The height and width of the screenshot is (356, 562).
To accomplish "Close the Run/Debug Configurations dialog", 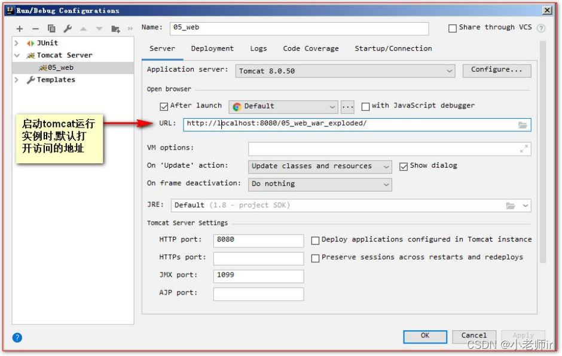I will point(547,10).
